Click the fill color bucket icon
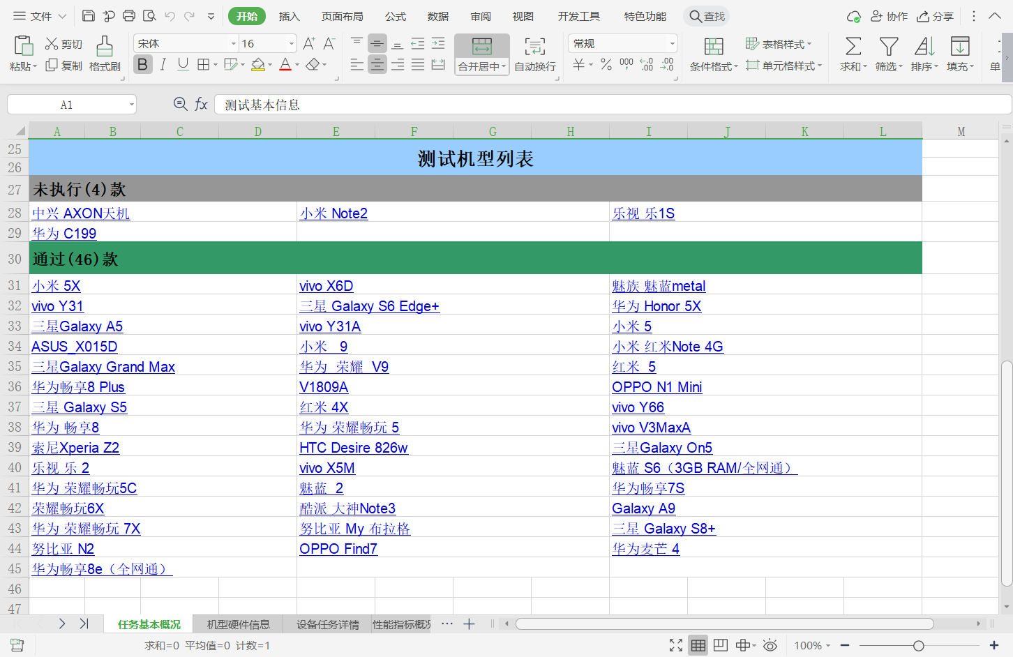The width and height of the screenshot is (1013, 657). [258, 65]
